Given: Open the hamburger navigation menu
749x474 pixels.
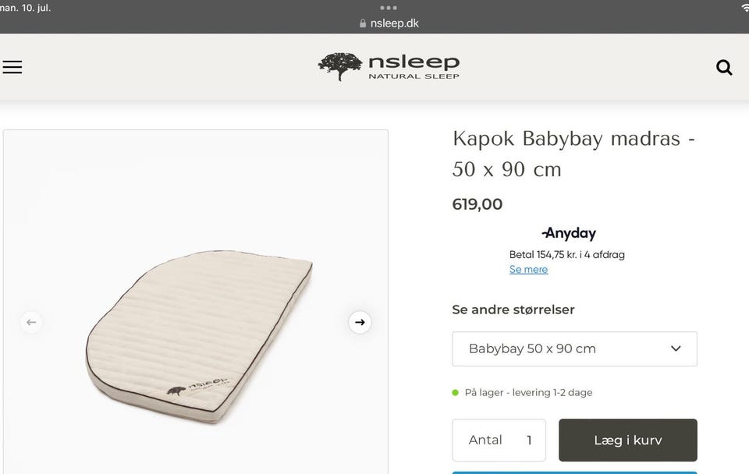Looking at the screenshot, I should point(12,67).
